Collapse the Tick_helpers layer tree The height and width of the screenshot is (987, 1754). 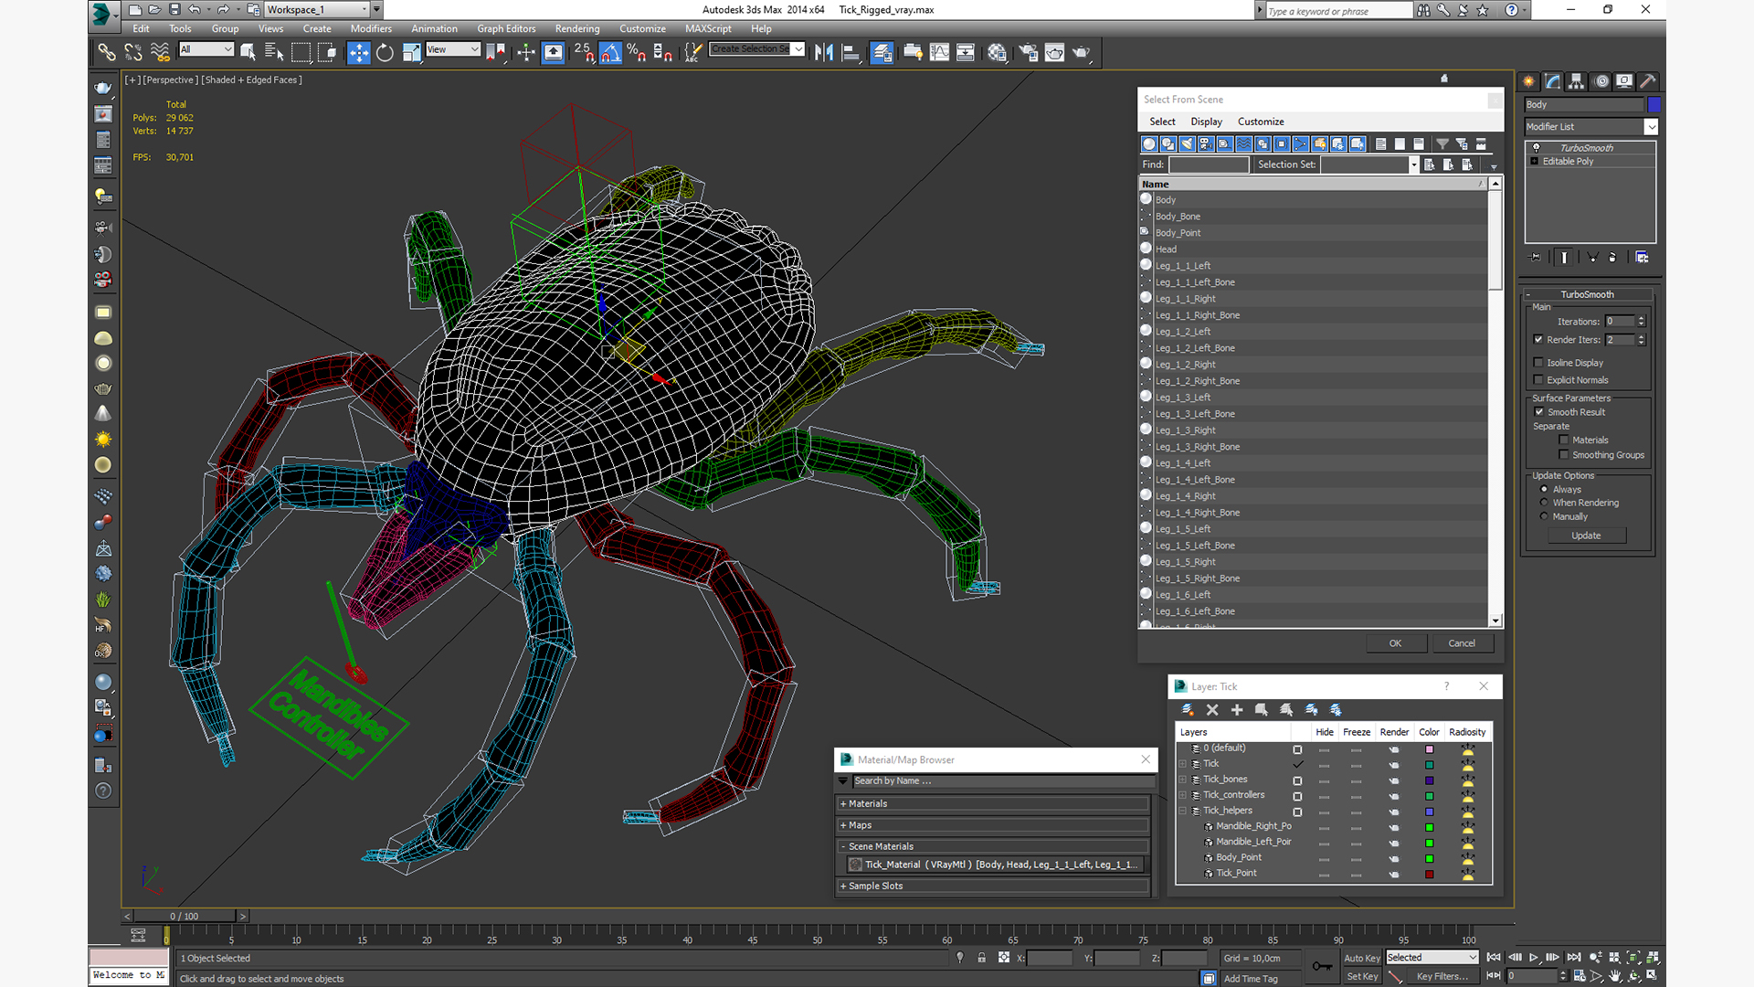coord(1183,812)
